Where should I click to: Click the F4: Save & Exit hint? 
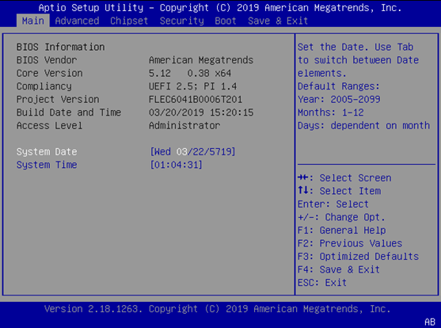tap(339, 269)
